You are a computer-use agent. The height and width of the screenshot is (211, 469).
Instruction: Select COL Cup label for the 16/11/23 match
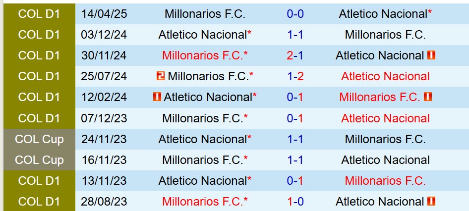pyautogui.click(x=39, y=160)
